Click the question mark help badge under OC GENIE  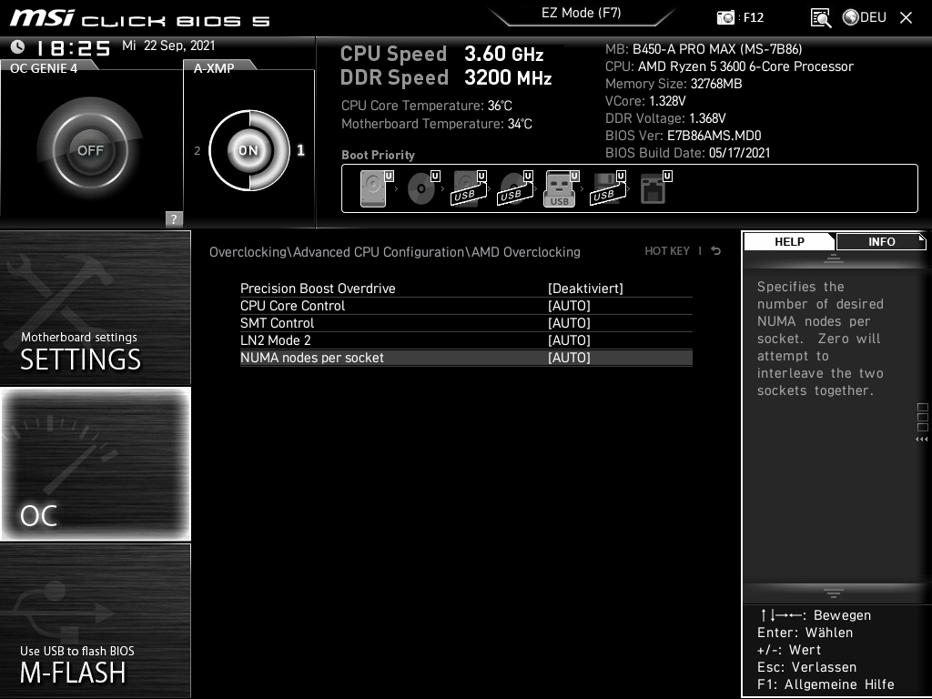coord(172,218)
